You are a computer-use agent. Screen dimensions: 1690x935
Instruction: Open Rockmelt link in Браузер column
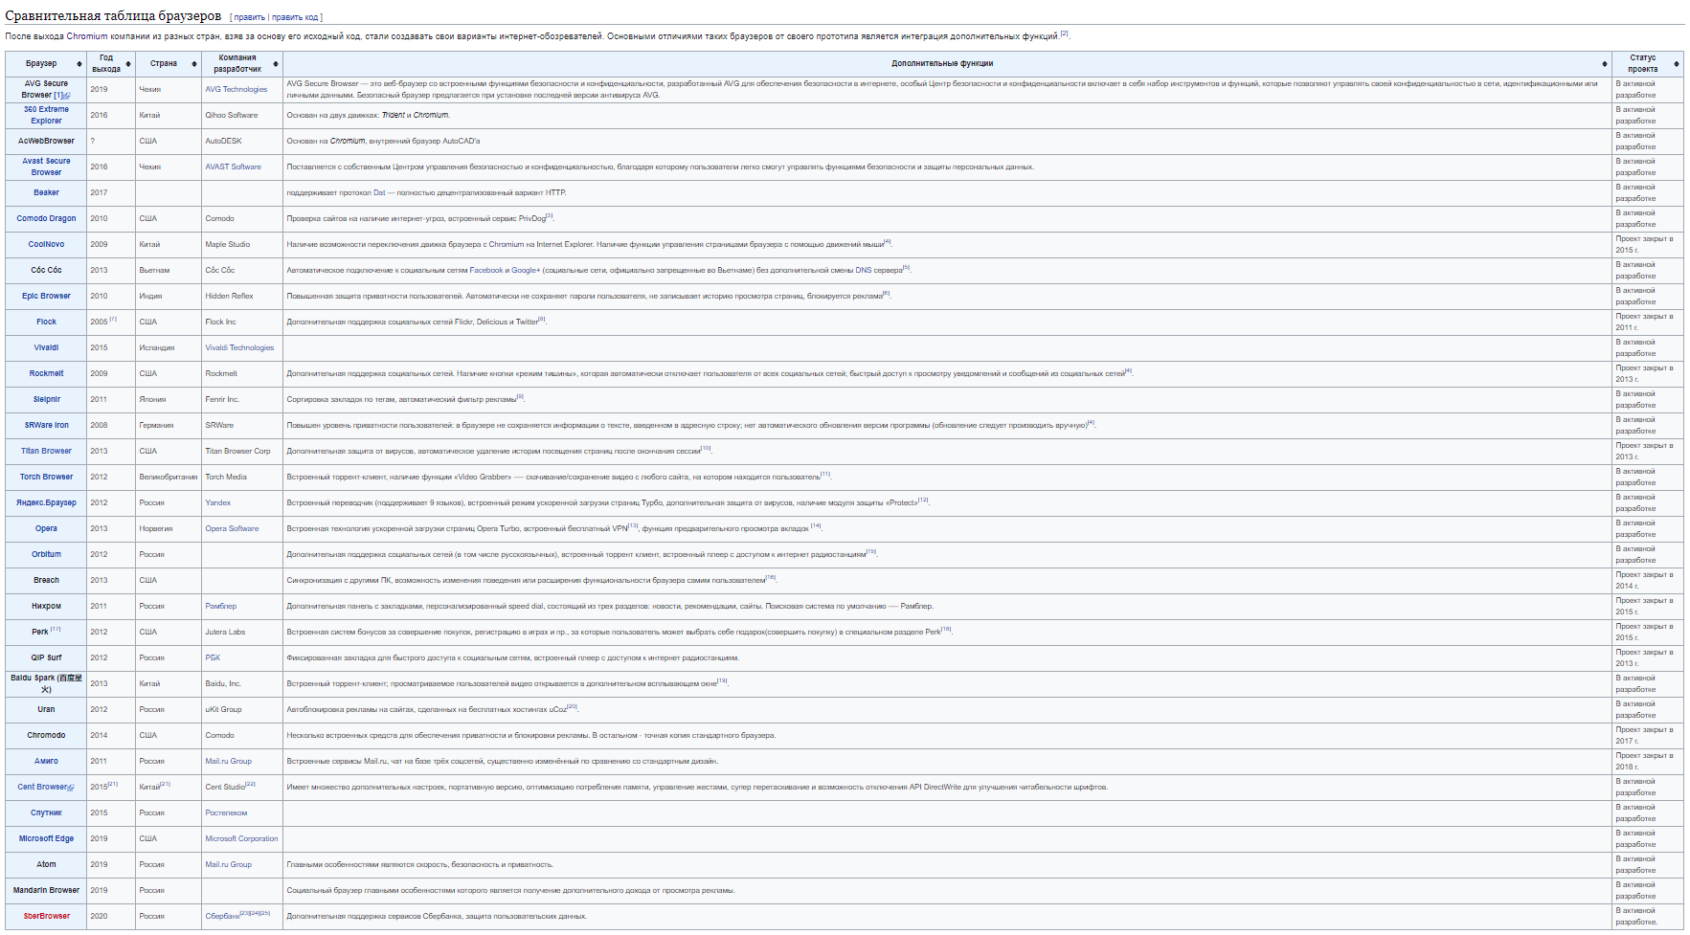tap(46, 373)
